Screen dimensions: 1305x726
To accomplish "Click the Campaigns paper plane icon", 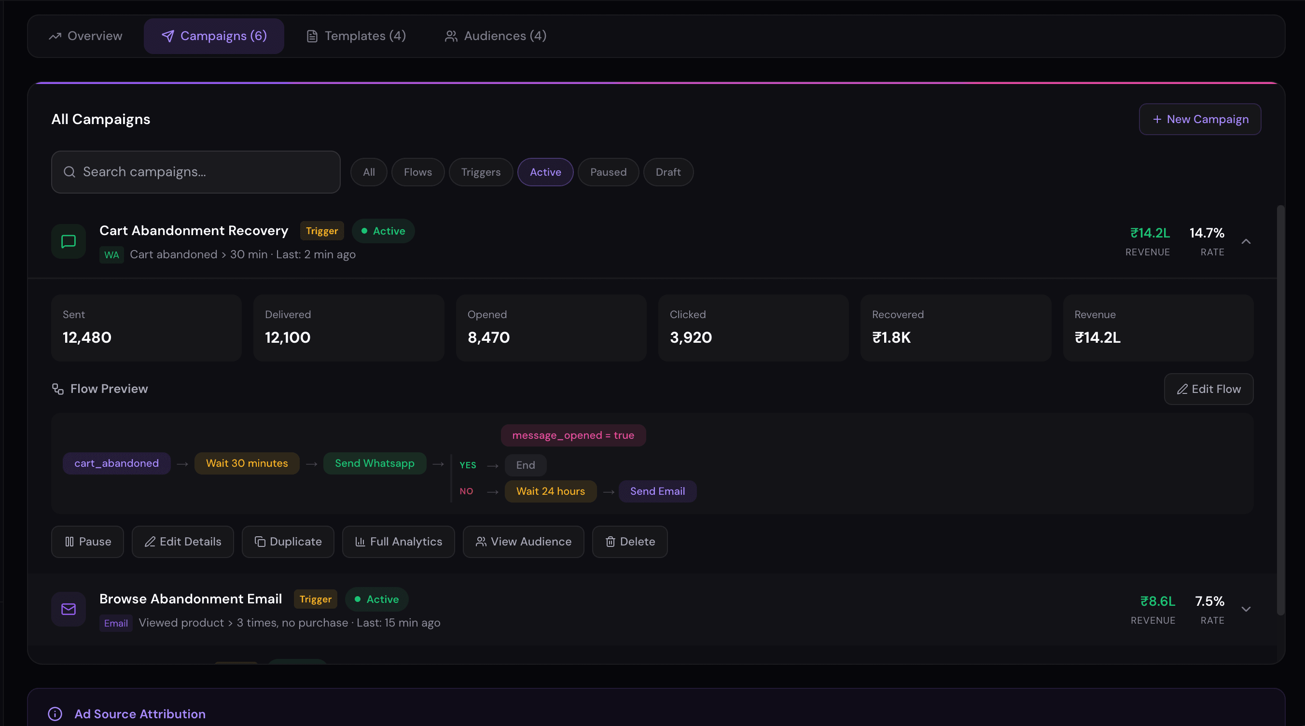I will [167, 37].
